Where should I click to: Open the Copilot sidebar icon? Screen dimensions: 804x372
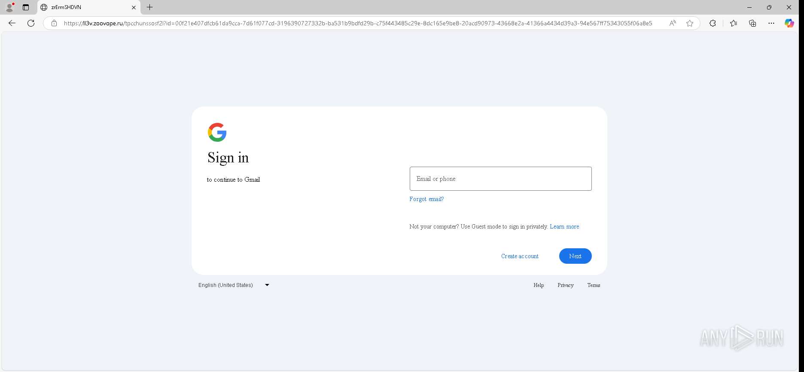tap(789, 23)
